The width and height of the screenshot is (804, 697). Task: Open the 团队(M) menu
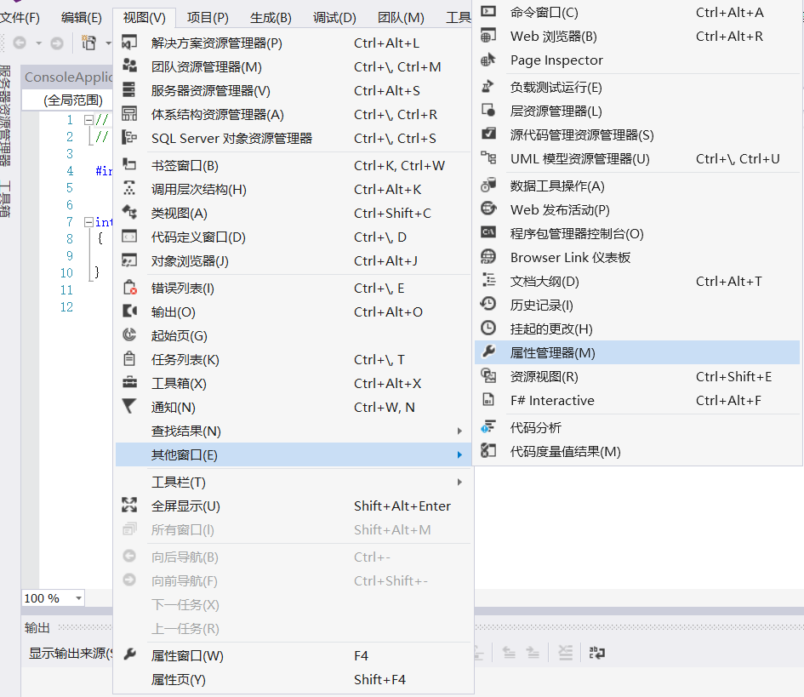coord(401,17)
